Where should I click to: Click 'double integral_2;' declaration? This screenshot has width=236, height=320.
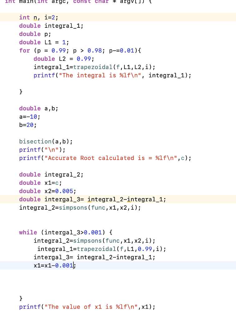(x=51, y=174)
